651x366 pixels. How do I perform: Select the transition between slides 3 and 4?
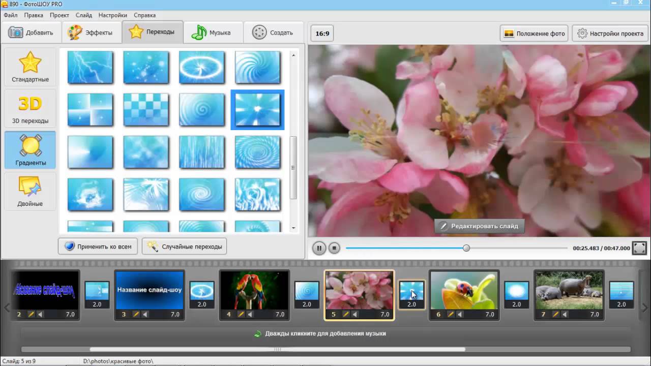point(202,295)
